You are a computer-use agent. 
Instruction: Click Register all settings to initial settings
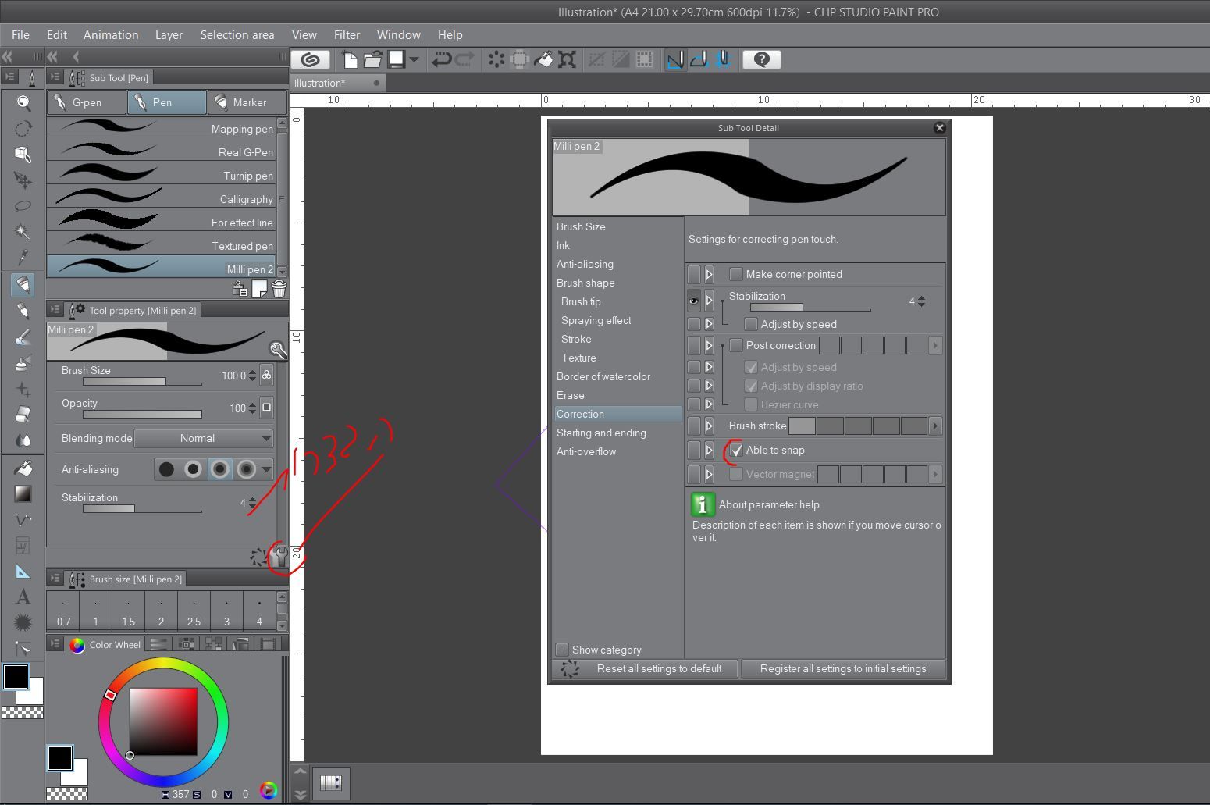(842, 669)
